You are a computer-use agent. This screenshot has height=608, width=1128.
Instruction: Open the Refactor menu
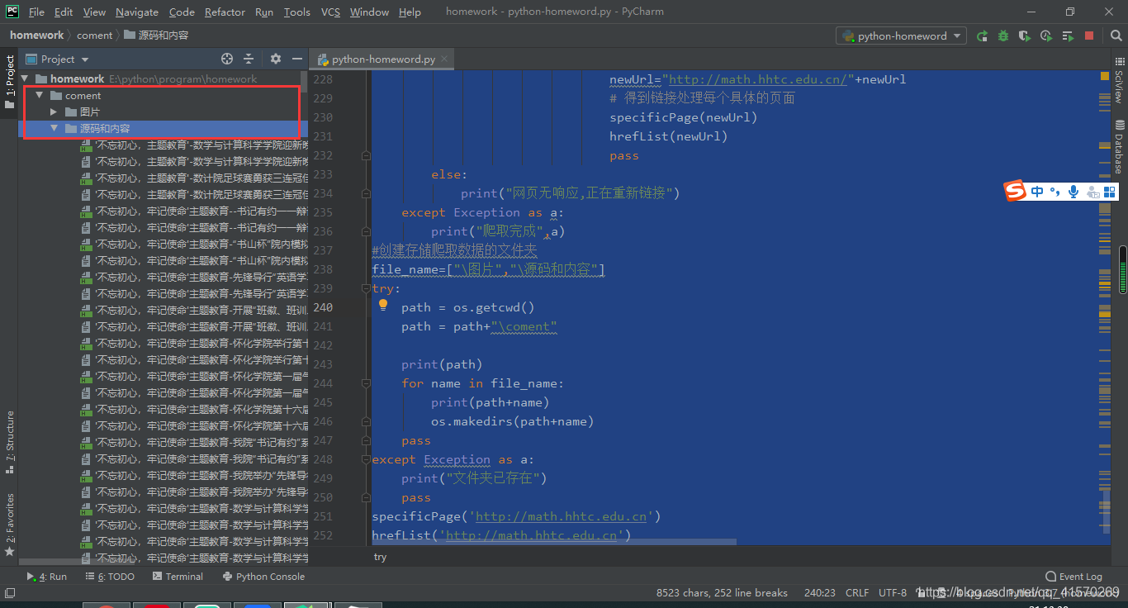(225, 12)
